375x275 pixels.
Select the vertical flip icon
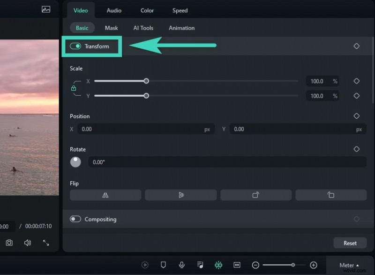click(x=181, y=195)
